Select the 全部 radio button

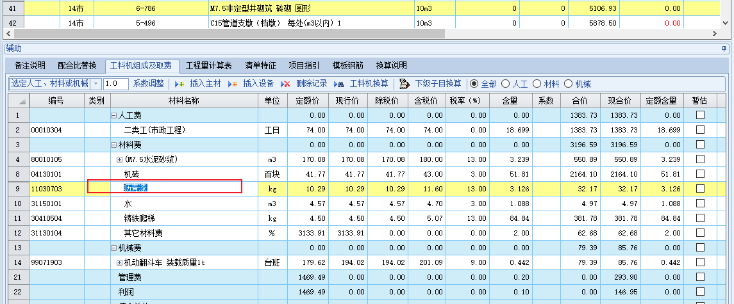(474, 84)
